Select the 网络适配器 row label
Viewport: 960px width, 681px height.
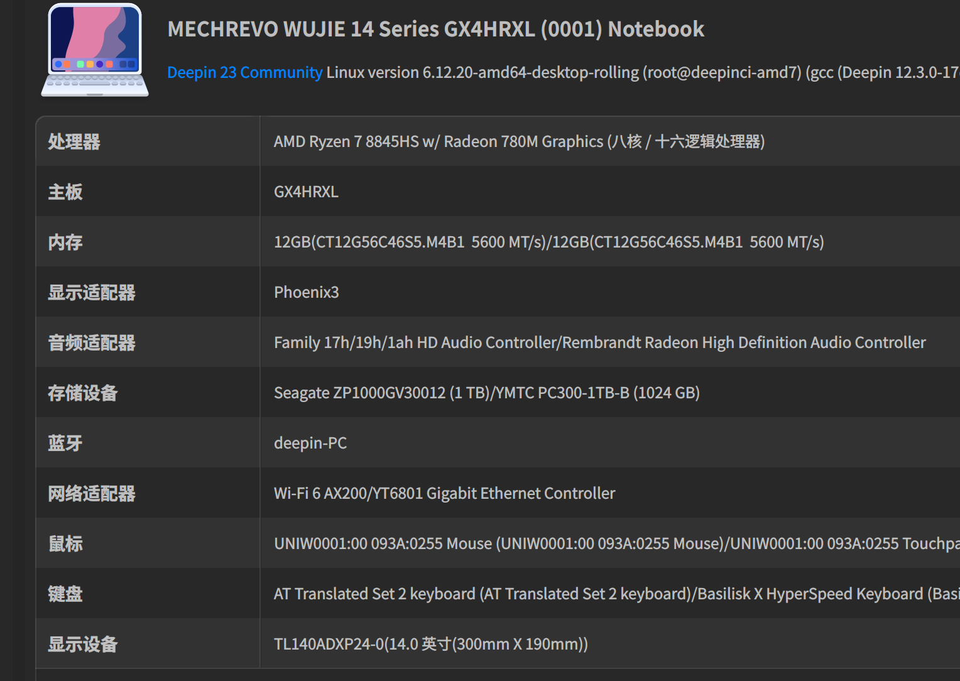(x=92, y=493)
